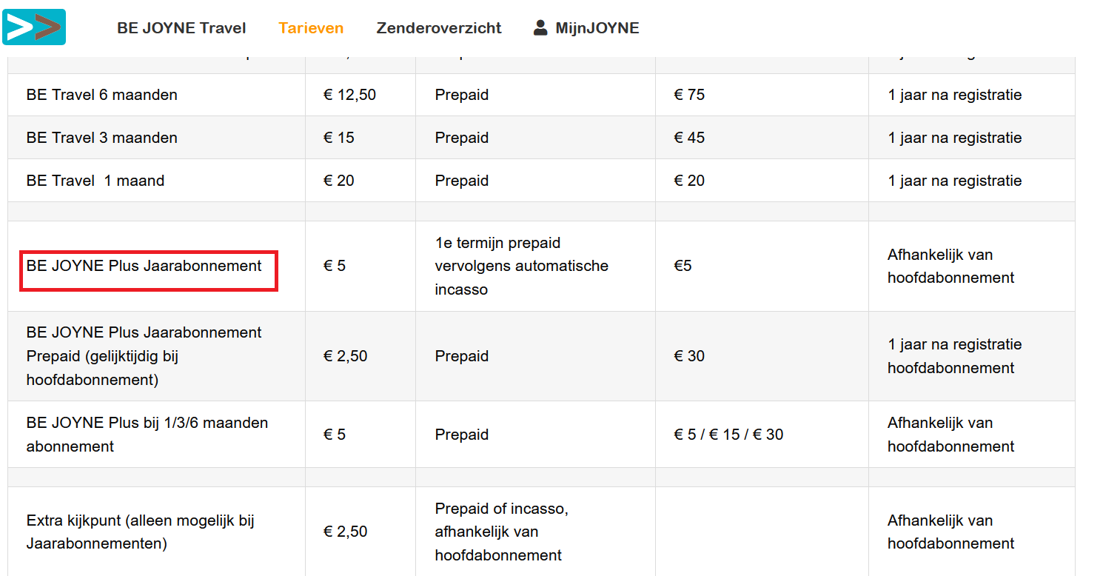The image size is (1120, 576).
Task: Open BE JOYNE Travel menu item
Action: pos(181,28)
